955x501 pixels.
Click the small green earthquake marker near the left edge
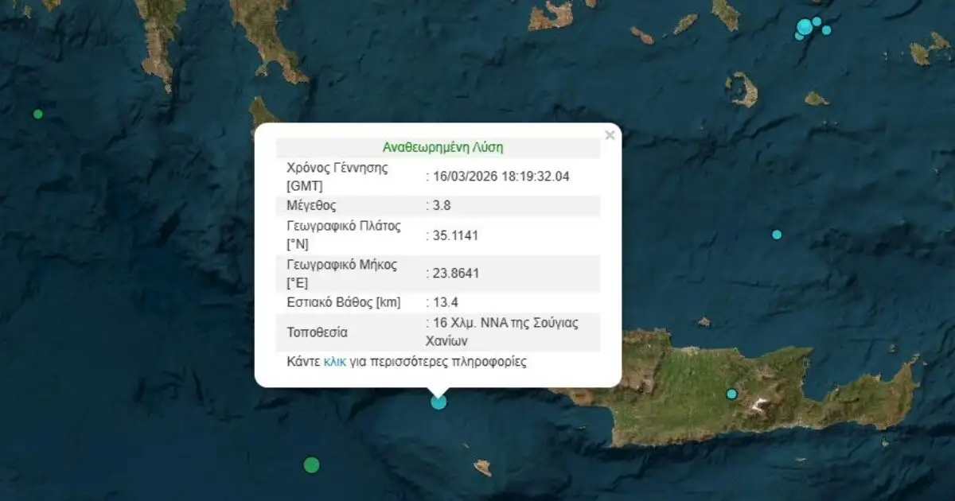(37, 114)
